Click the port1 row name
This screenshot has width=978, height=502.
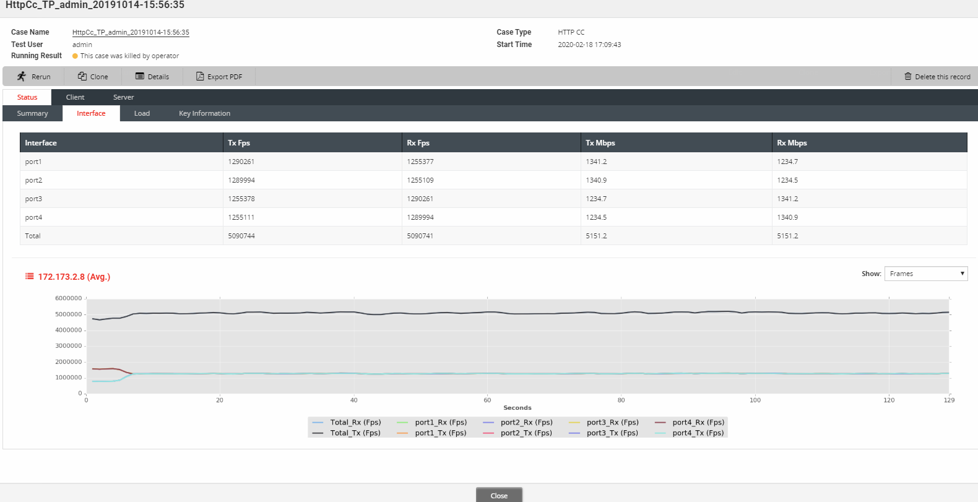click(33, 162)
